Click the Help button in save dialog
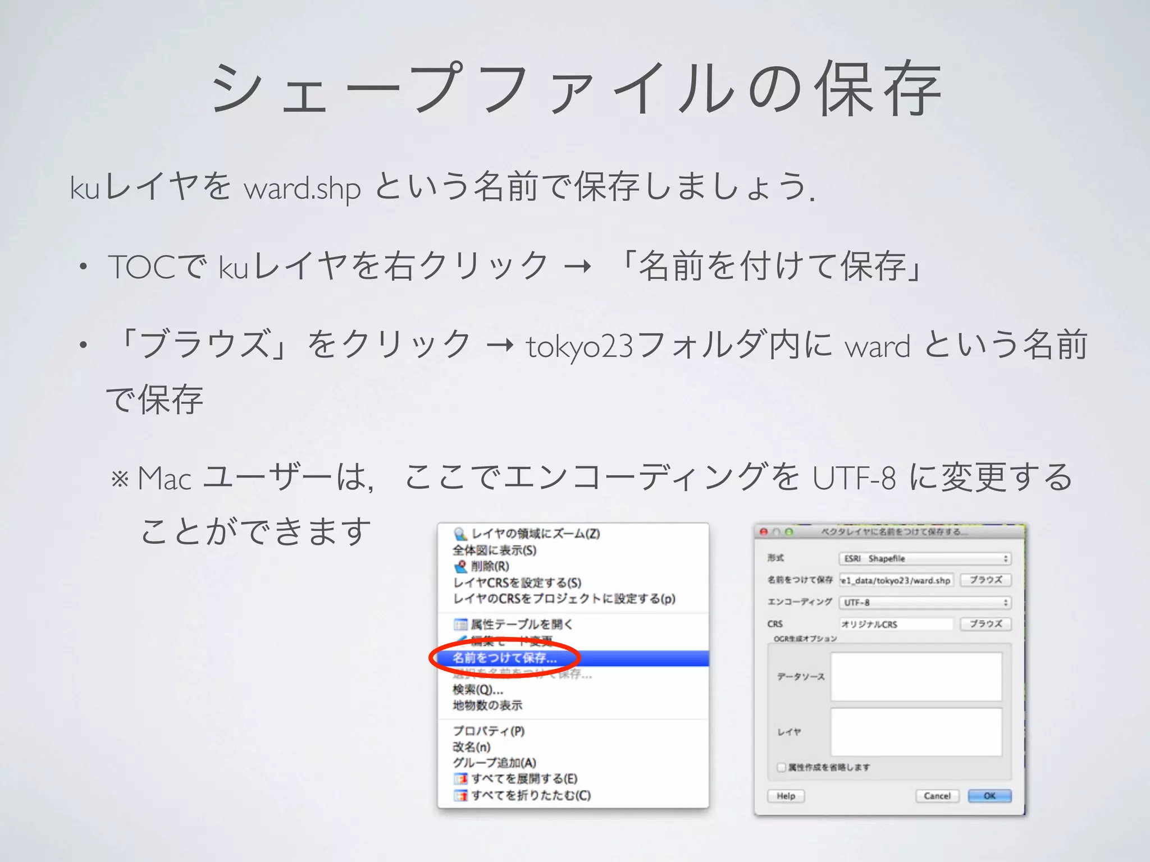The height and width of the screenshot is (862, 1150). point(786,796)
